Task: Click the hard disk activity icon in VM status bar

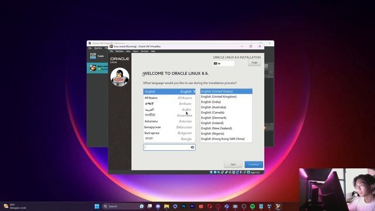Action: click(211, 172)
